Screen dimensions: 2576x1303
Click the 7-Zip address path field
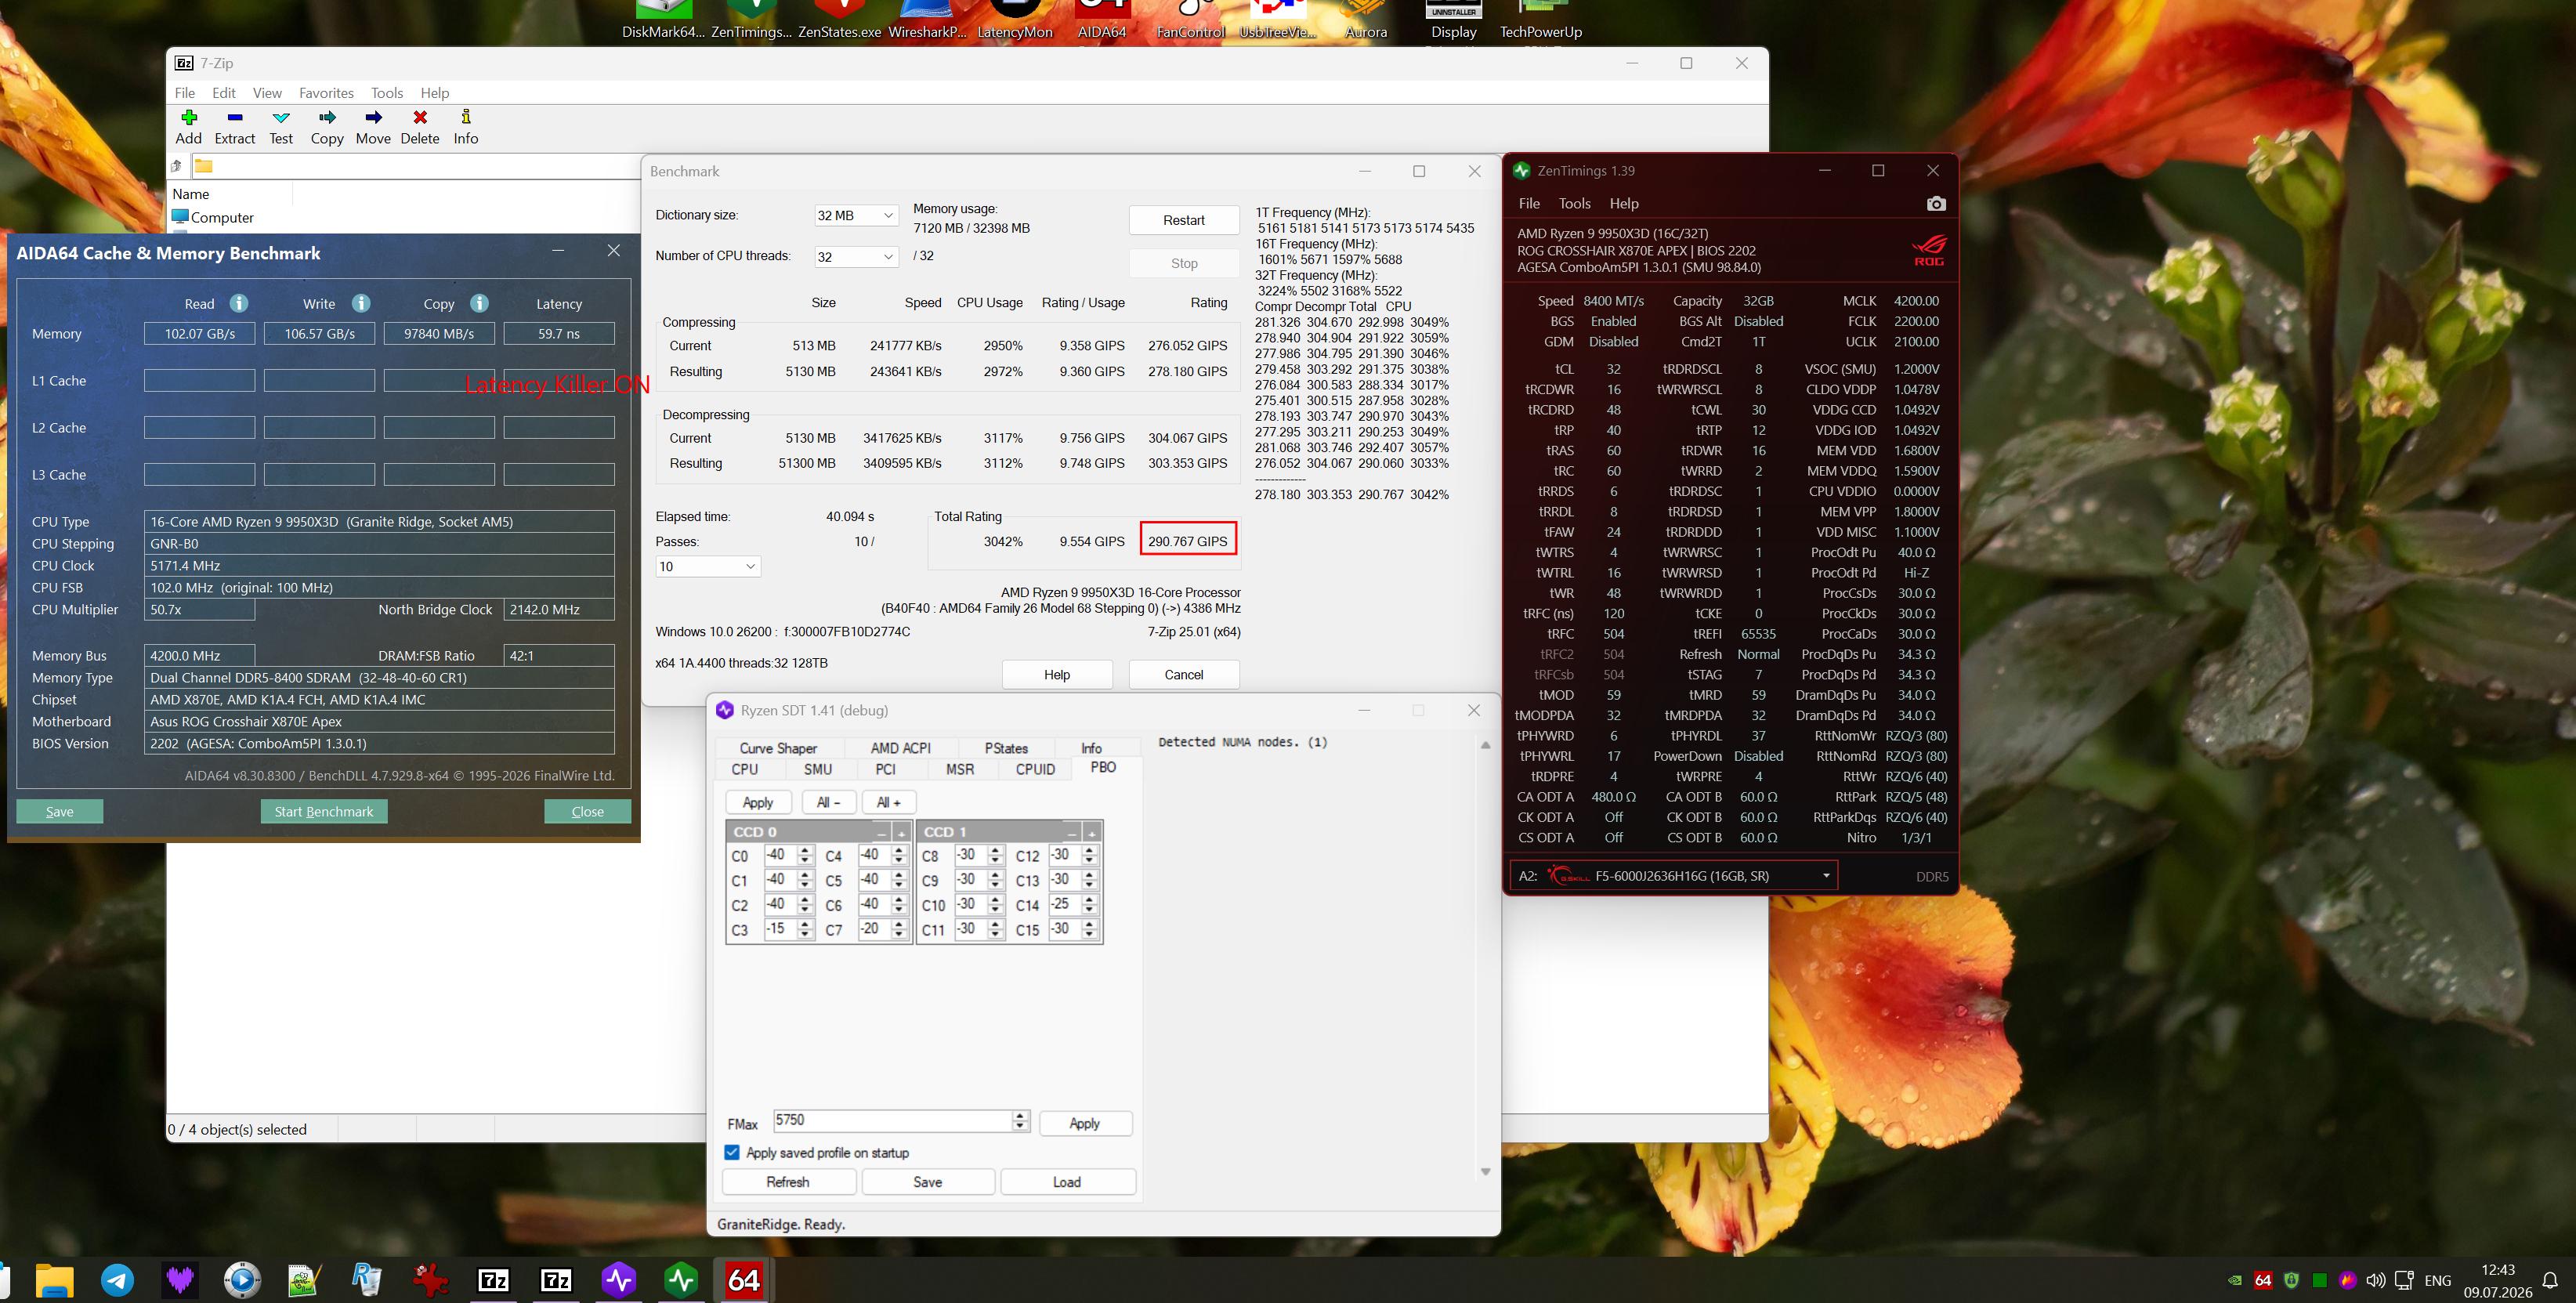pyautogui.click(x=415, y=166)
